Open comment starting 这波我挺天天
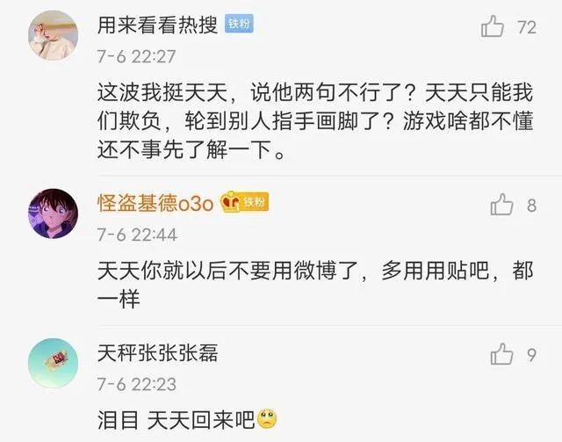This screenshot has height=442, width=562. pyautogui.click(x=315, y=121)
